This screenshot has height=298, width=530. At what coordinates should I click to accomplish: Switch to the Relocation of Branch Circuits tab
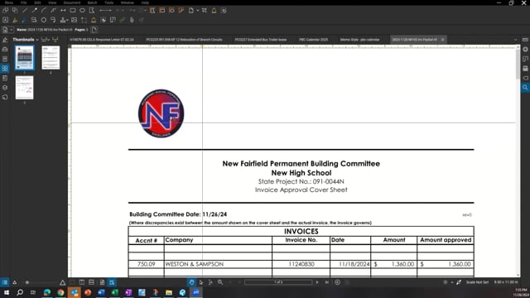click(x=184, y=40)
